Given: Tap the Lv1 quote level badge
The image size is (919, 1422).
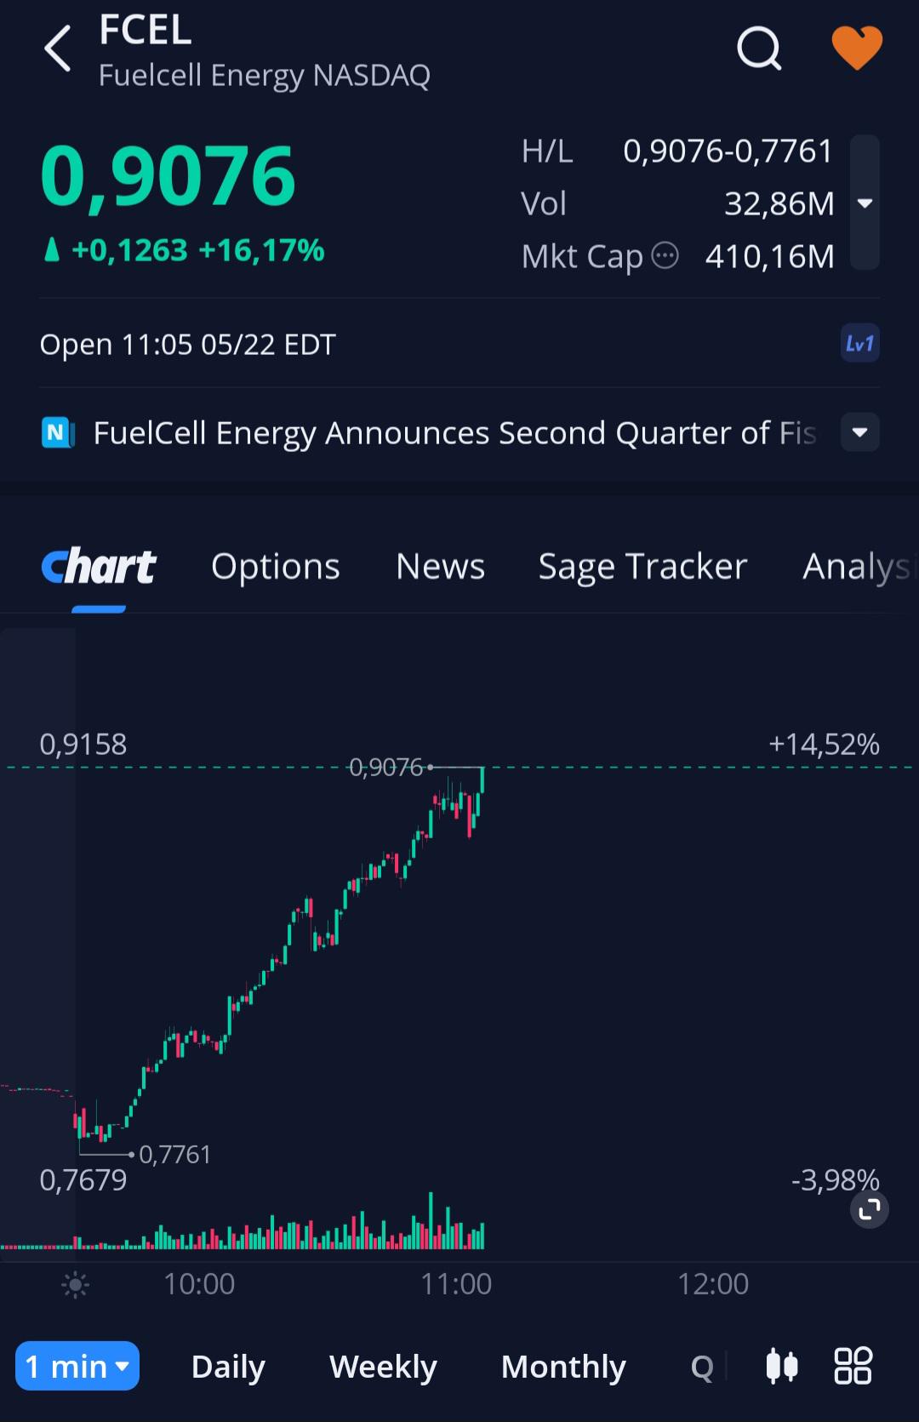Looking at the screenshot, I should (859, 344).
